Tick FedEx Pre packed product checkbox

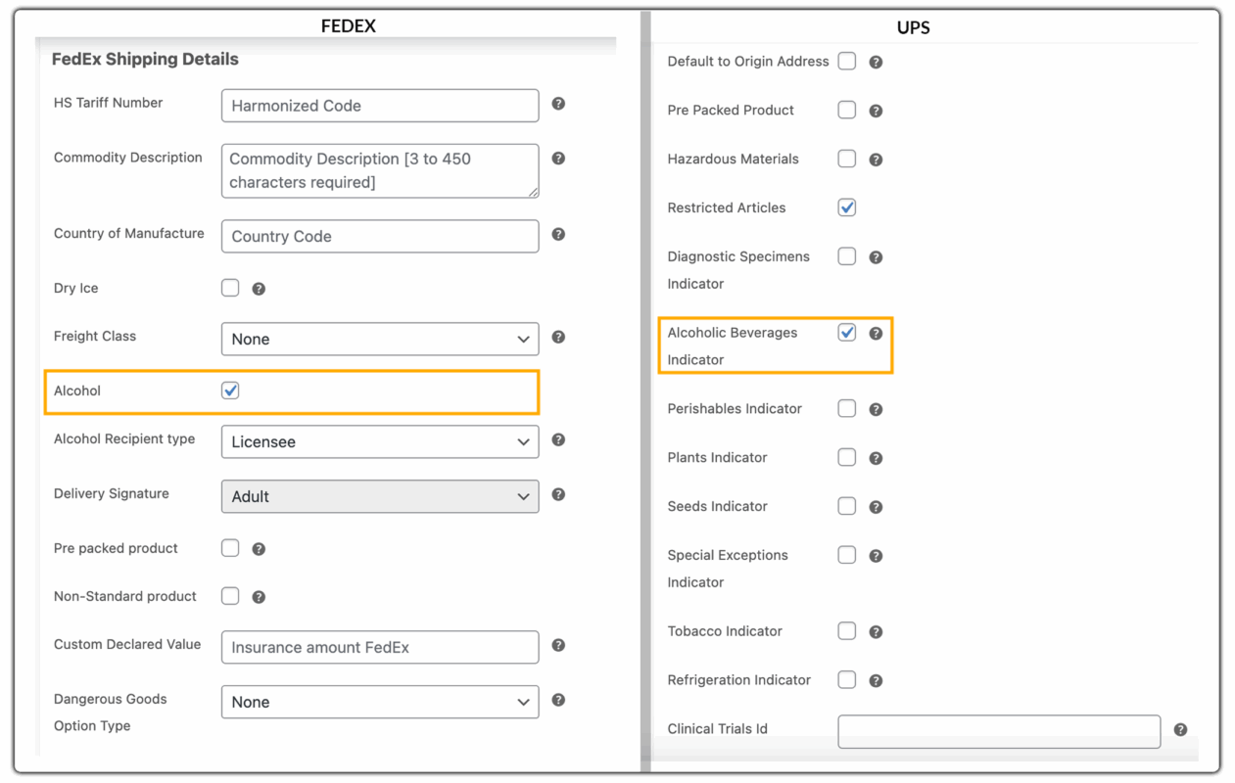(x=230, y=548)
